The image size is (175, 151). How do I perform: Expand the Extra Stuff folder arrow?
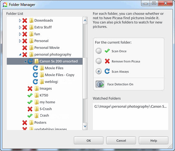pos(20,27)
